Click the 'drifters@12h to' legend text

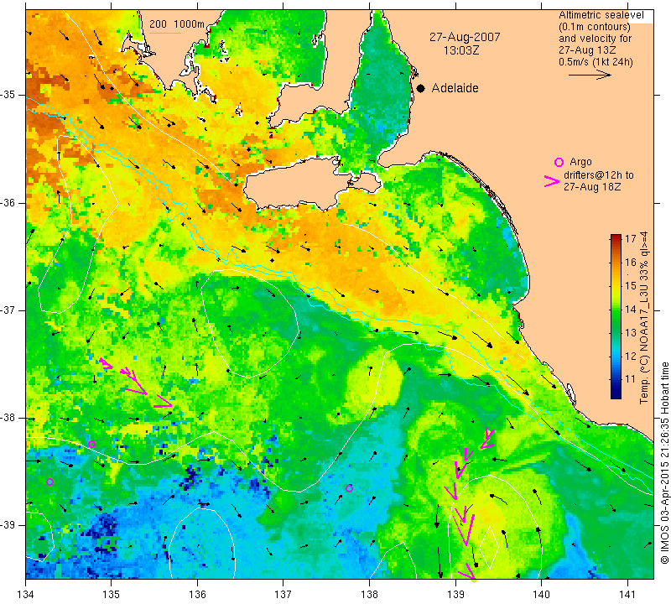599,175
